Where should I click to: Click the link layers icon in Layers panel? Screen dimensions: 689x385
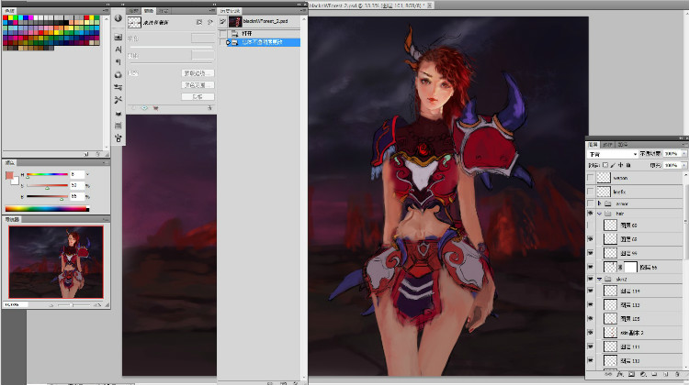pos(608,374)
